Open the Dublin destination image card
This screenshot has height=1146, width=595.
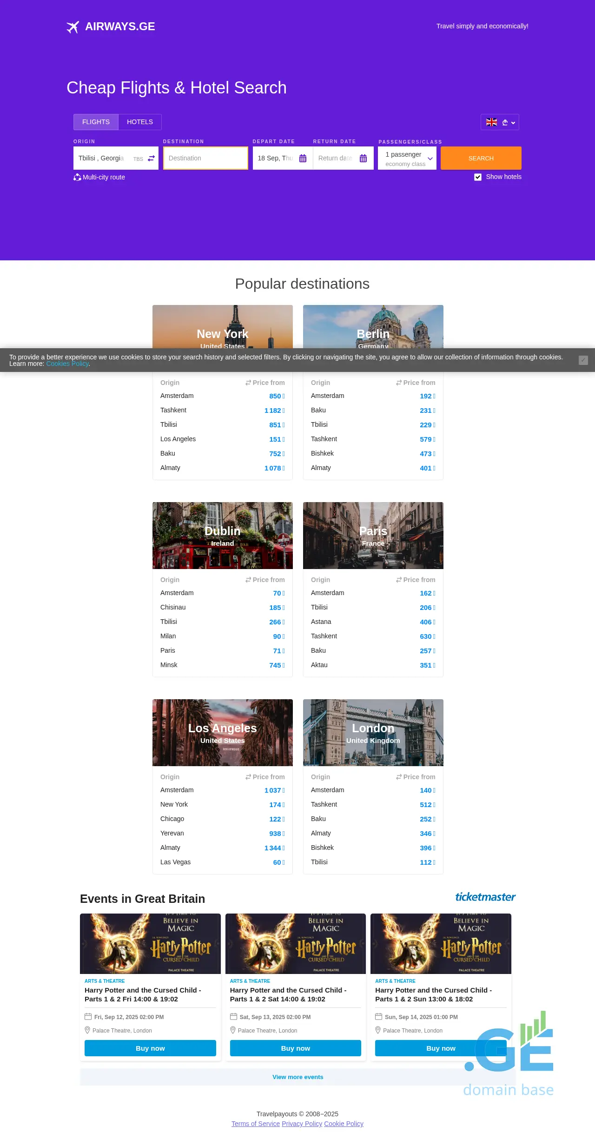(222, 536)
